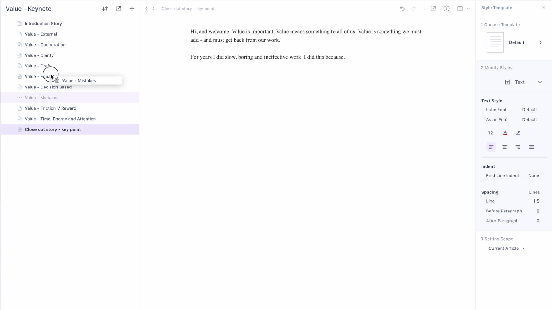Click the Default template thumbnail
Image resolution: width=552 pixels, height=310 pixels.
[x=495, y=42]
